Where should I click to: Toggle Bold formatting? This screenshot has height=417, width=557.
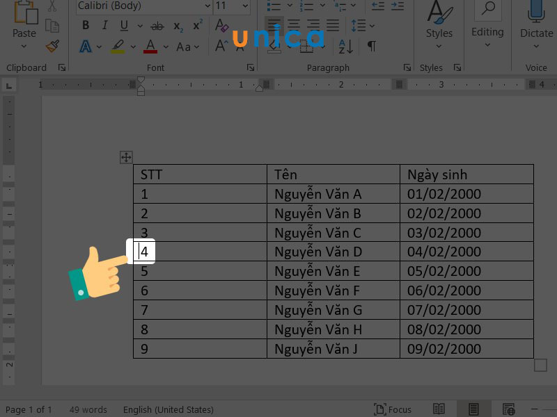tap(86, 25)
